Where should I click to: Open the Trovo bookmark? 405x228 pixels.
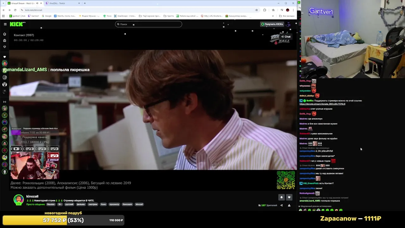(107, 16)
